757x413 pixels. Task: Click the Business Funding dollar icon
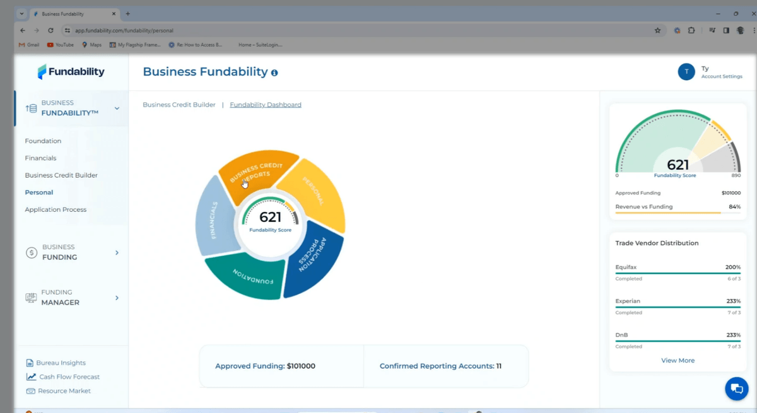coord(32,253)
